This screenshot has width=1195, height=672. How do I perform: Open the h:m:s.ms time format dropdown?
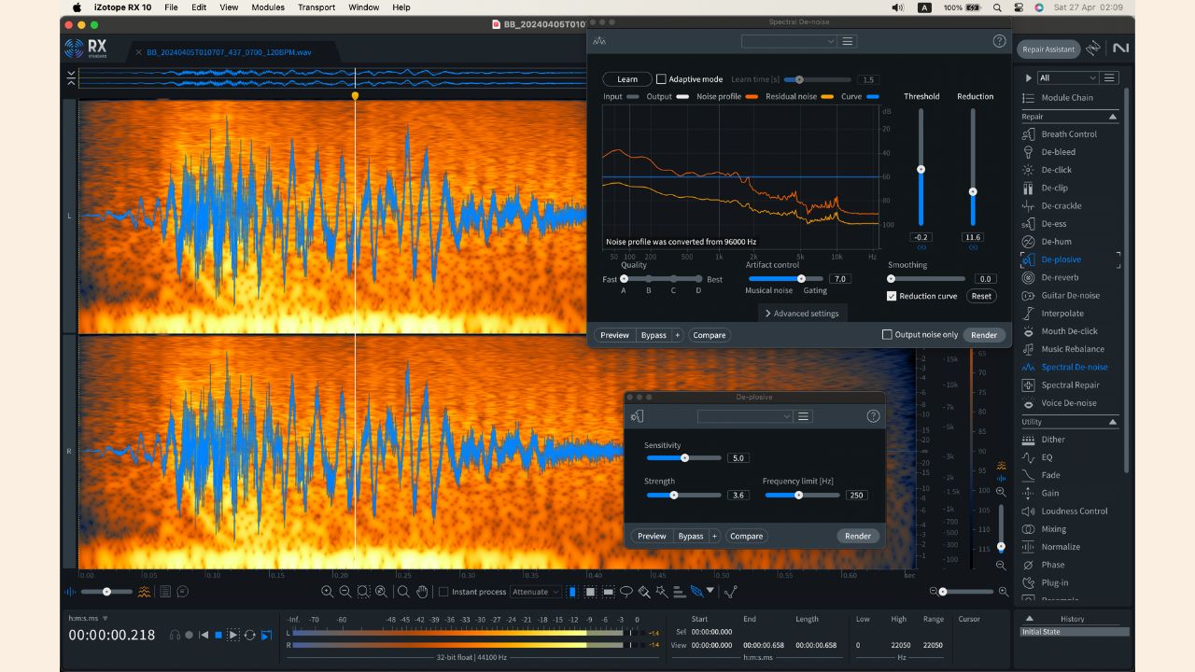pos(89,618)
